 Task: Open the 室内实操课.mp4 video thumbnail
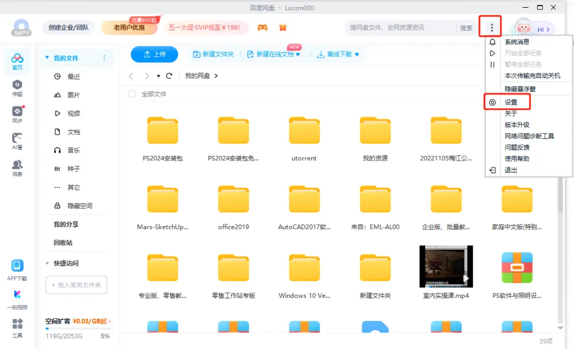446,266
